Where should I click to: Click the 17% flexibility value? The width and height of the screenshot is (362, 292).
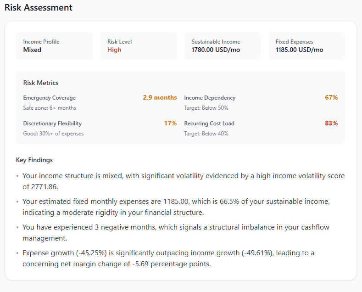(x=170, y=124)
